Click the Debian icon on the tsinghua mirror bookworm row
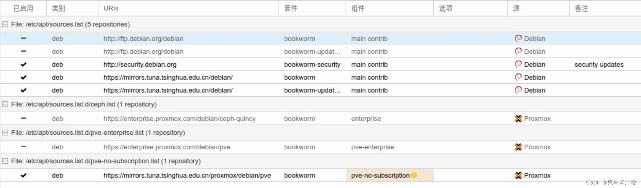The image size is (641, 188). coord(518,77)
